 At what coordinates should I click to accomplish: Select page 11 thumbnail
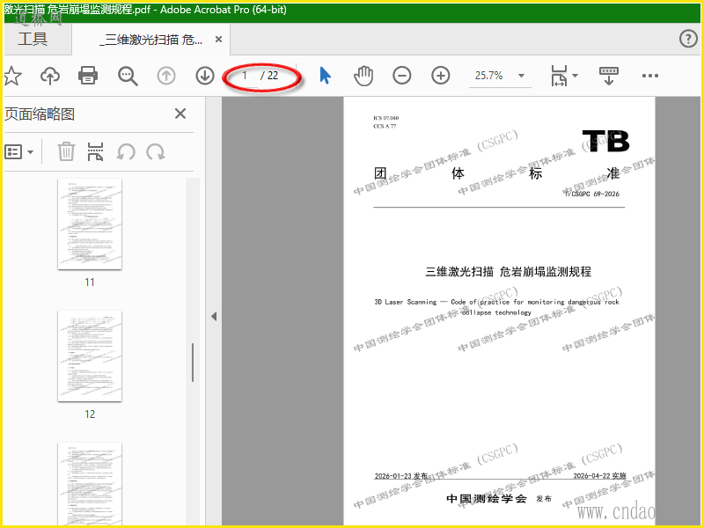point(90,224)
